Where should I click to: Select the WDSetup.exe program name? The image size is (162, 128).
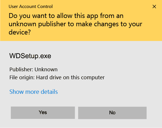[30, 56]
